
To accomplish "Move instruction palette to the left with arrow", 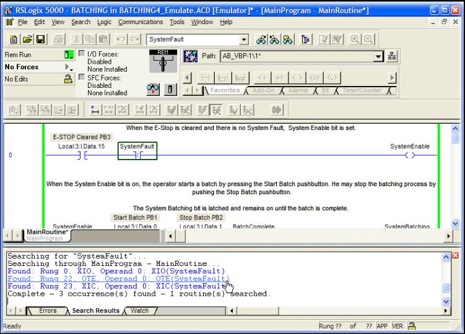I will (x=187, y=78).
